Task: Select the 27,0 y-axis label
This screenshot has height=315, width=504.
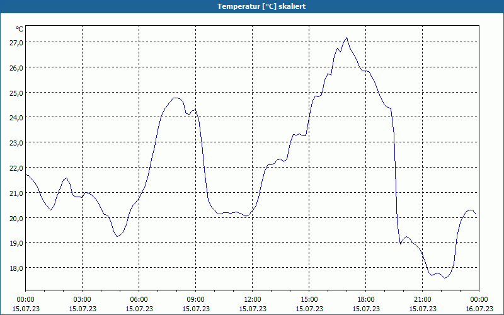Action: tap(16, 43)
